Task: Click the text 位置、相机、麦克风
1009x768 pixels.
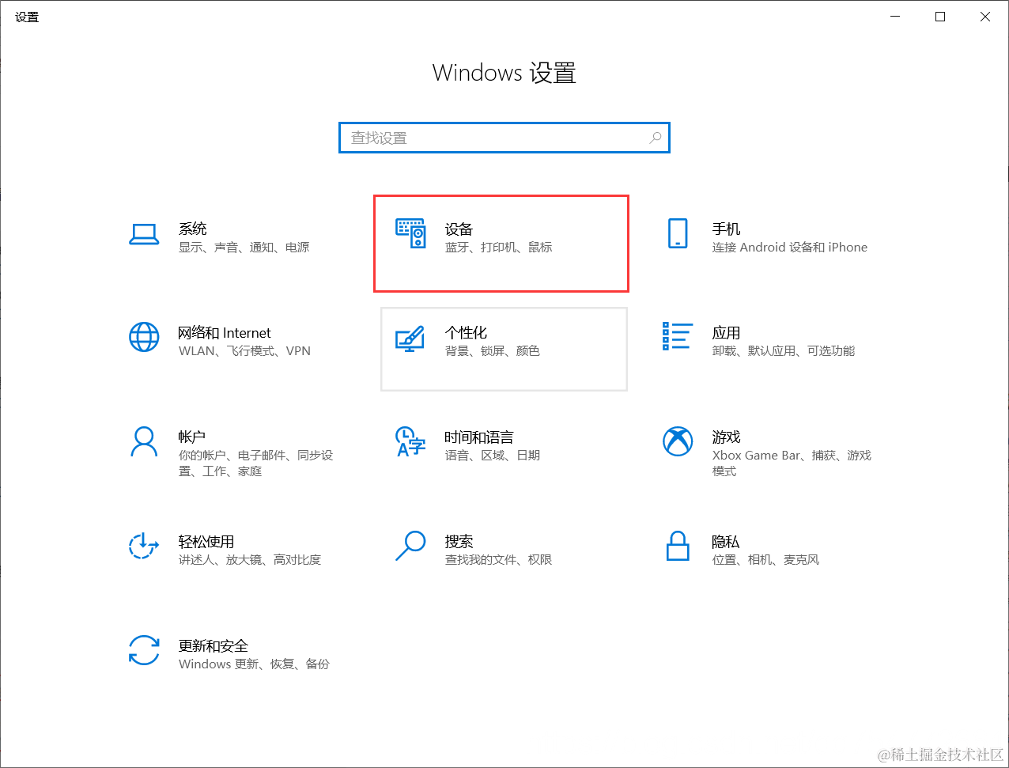Action: pyautogui.click(x=765, y=560)
